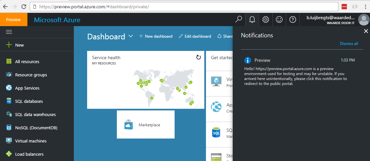Click New dashboard button
This screenshot has height=161, width=370.
pos(156,36)
